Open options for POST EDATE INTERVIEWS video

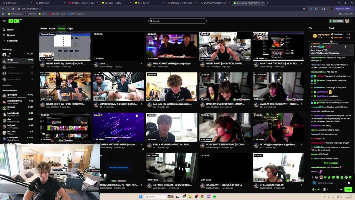coord(248,145)
